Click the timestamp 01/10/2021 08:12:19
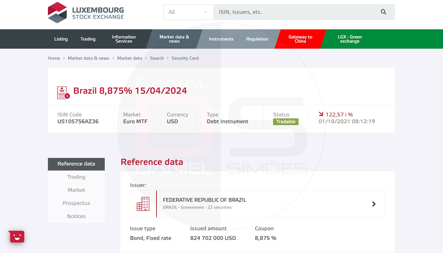 click(x=347, y=122)
